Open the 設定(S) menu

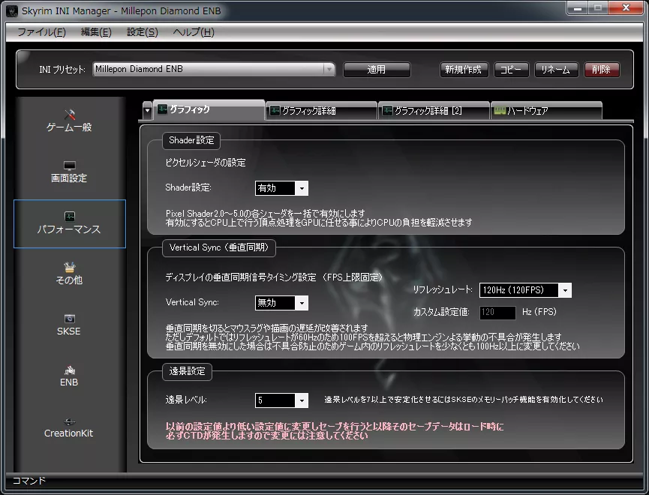coord(143,32)
